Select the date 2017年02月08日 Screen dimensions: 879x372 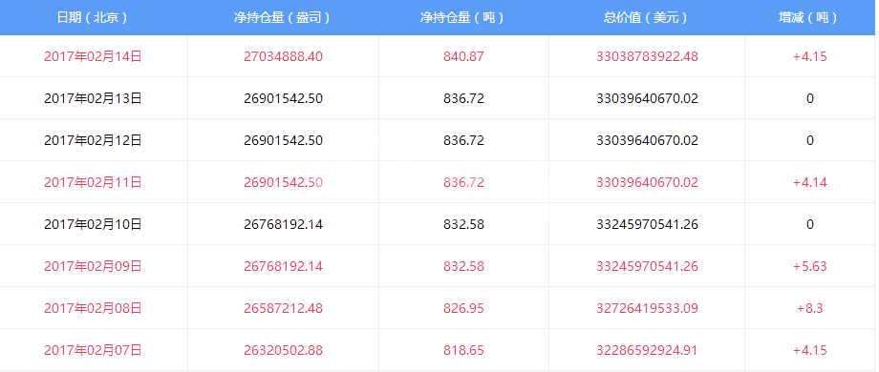(93, 308)
